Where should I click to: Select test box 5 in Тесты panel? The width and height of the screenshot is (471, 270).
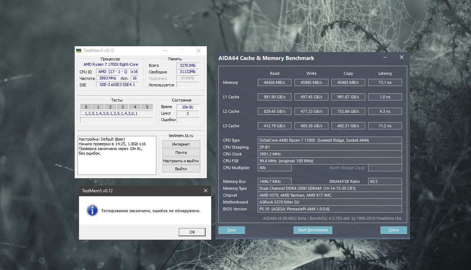[147, 107]
